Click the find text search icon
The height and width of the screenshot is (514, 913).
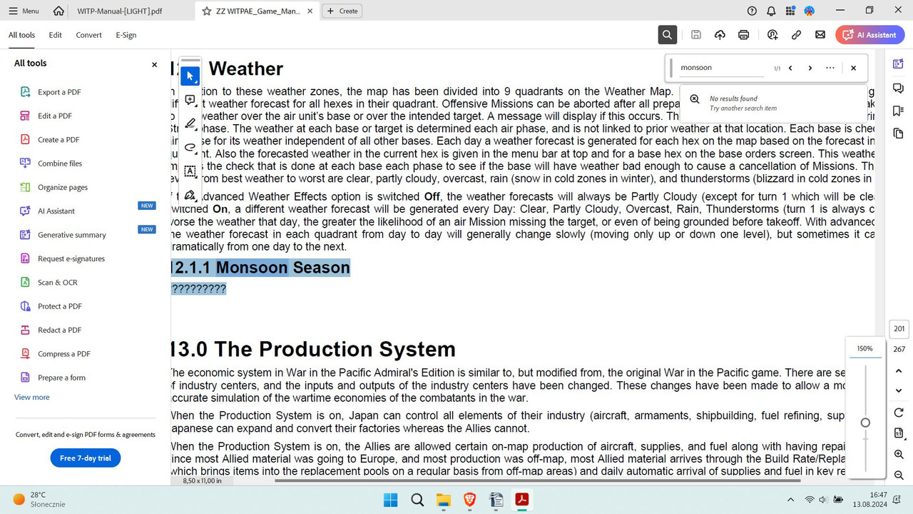click(667, 34)
